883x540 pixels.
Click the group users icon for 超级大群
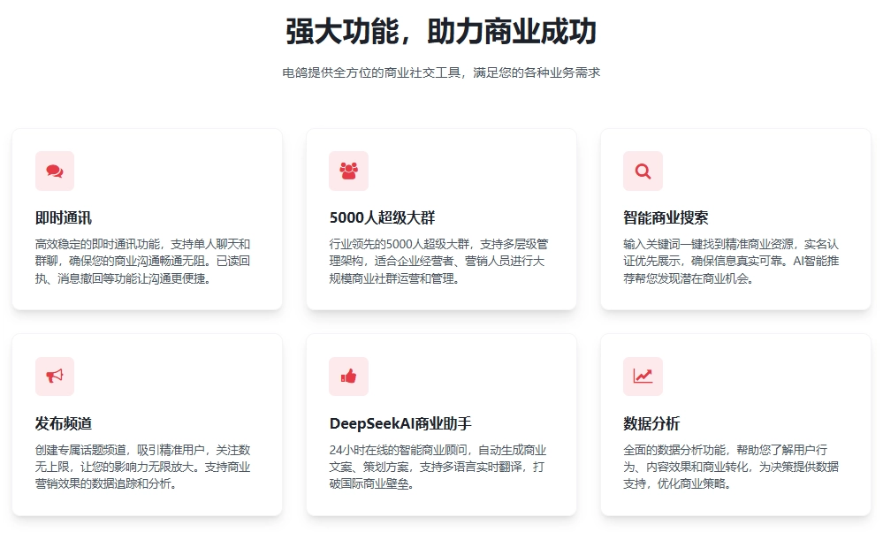tap(348, 171)
